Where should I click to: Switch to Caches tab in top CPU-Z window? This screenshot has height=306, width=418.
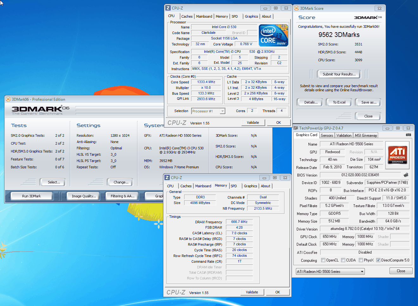coord(187,16)
